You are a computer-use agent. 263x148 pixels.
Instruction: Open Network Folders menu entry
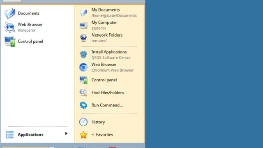[x=110, y=38]
